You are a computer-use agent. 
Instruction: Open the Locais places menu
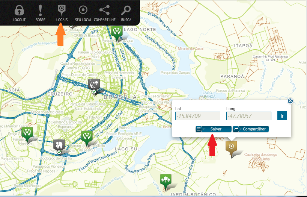pos(62,10)
